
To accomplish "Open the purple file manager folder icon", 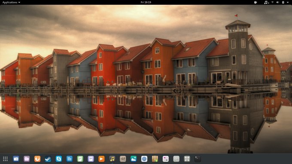I will [27, 159].
